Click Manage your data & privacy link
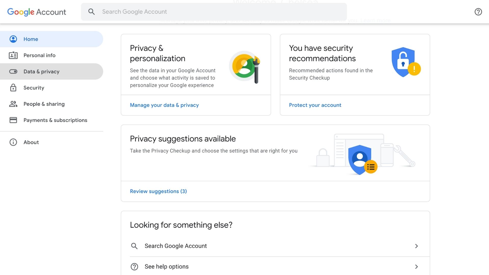This screenshot has height=275, width=489. pyautogui.click(x=164, y=105)
